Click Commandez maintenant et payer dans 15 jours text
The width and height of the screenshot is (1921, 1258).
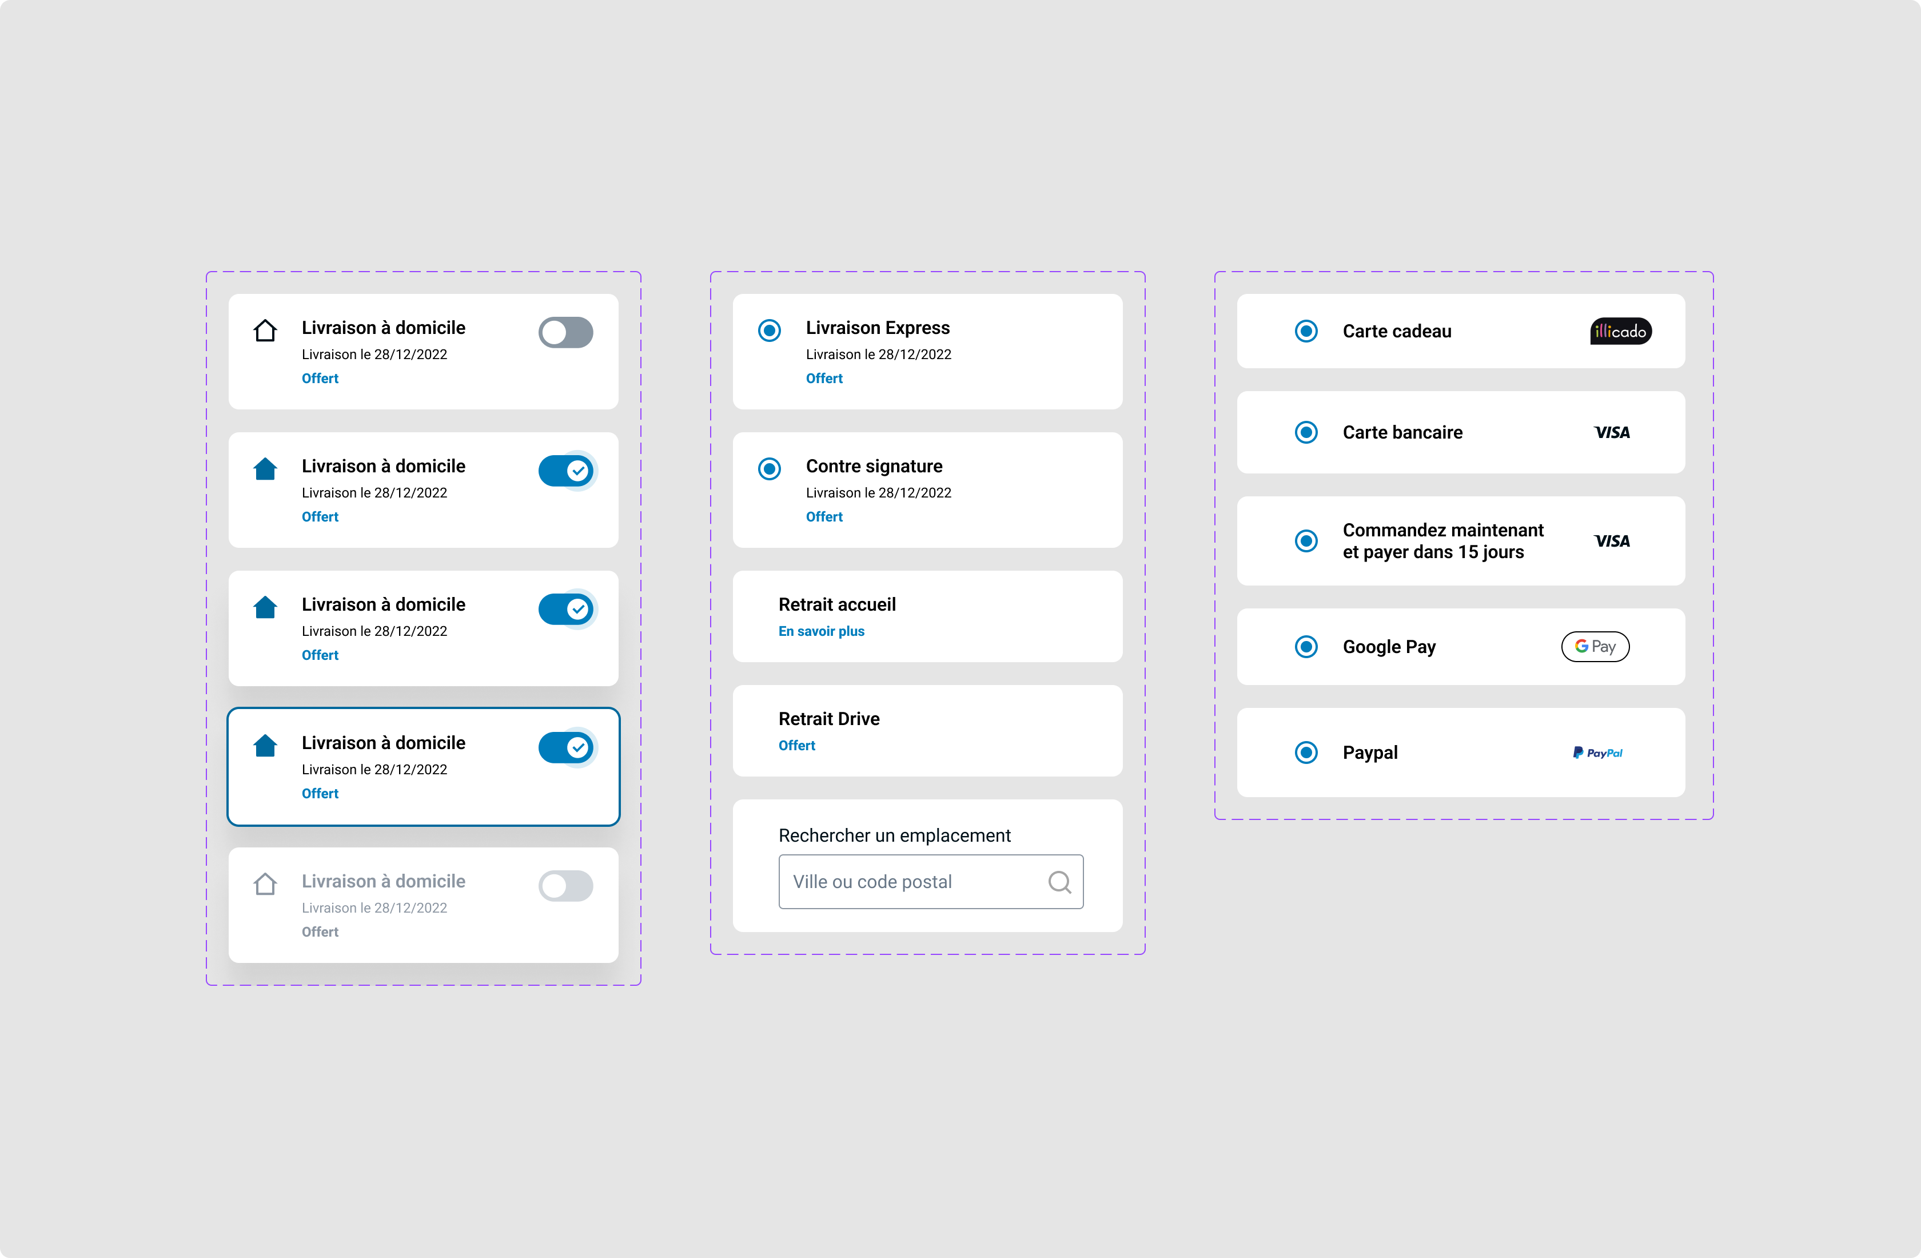click(1442, 541)
